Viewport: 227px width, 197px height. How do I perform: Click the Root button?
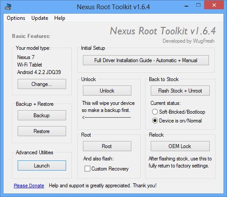click(107, 146)
